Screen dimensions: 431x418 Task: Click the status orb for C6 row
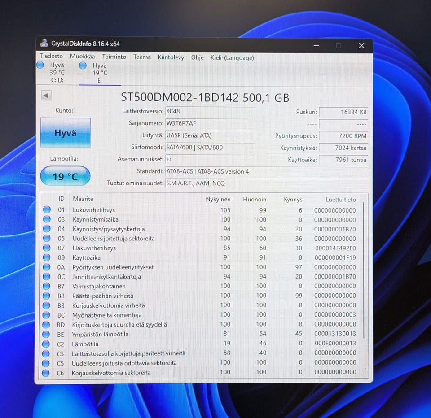pyautogui.click(x=46, y=373)
